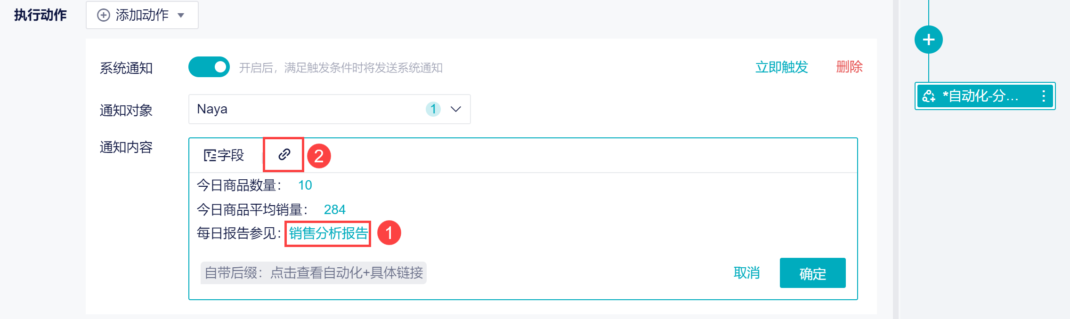This screenshot has width=1070, height=319.
Task: Click the teal plus node button
Action: click(x=928, y=40)
